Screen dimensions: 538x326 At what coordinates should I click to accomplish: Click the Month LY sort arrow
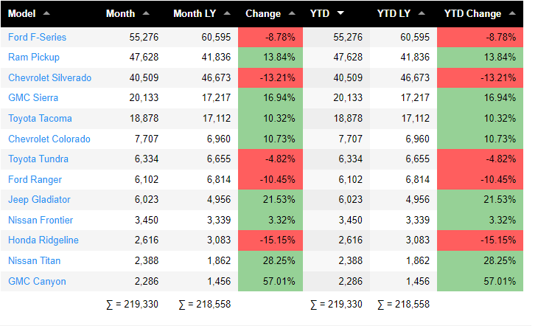[226, 13]
